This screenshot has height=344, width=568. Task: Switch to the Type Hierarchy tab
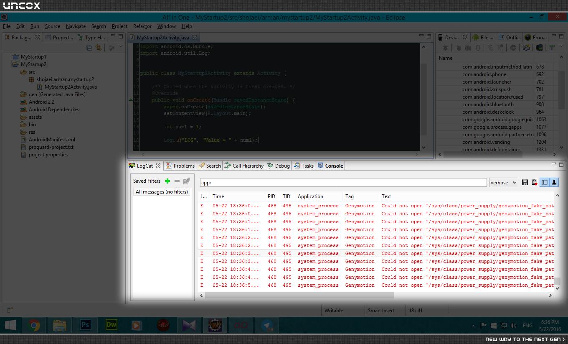[91, 38]
